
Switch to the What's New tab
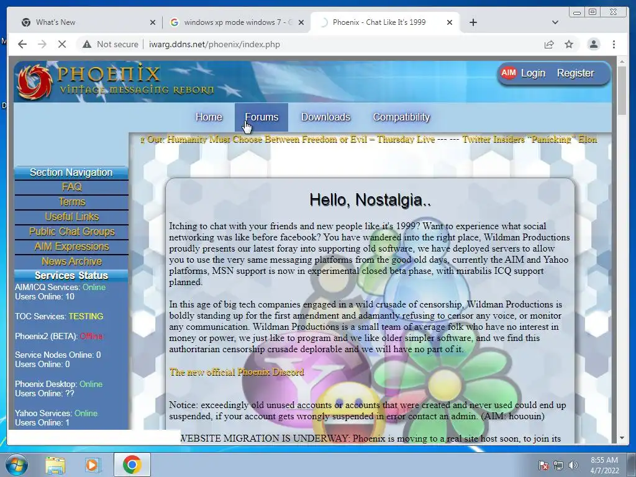click(x=88, y=22)
